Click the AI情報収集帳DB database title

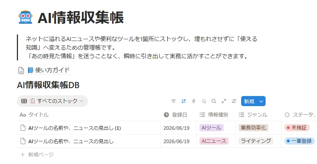click(48, 85)
